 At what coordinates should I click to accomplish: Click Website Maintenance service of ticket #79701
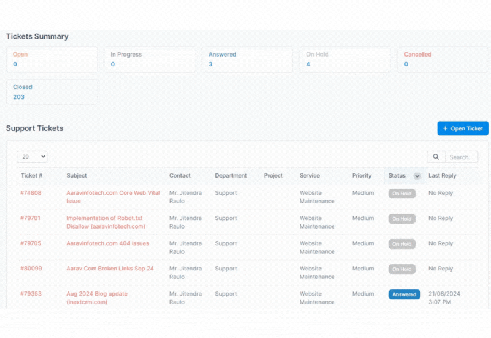(x=317, y=222)
